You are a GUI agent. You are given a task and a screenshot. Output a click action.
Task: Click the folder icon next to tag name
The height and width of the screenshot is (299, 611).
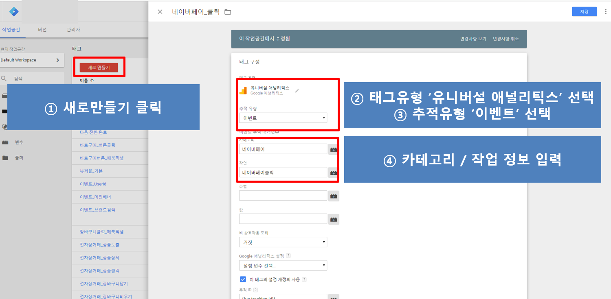tap(228, 12)
